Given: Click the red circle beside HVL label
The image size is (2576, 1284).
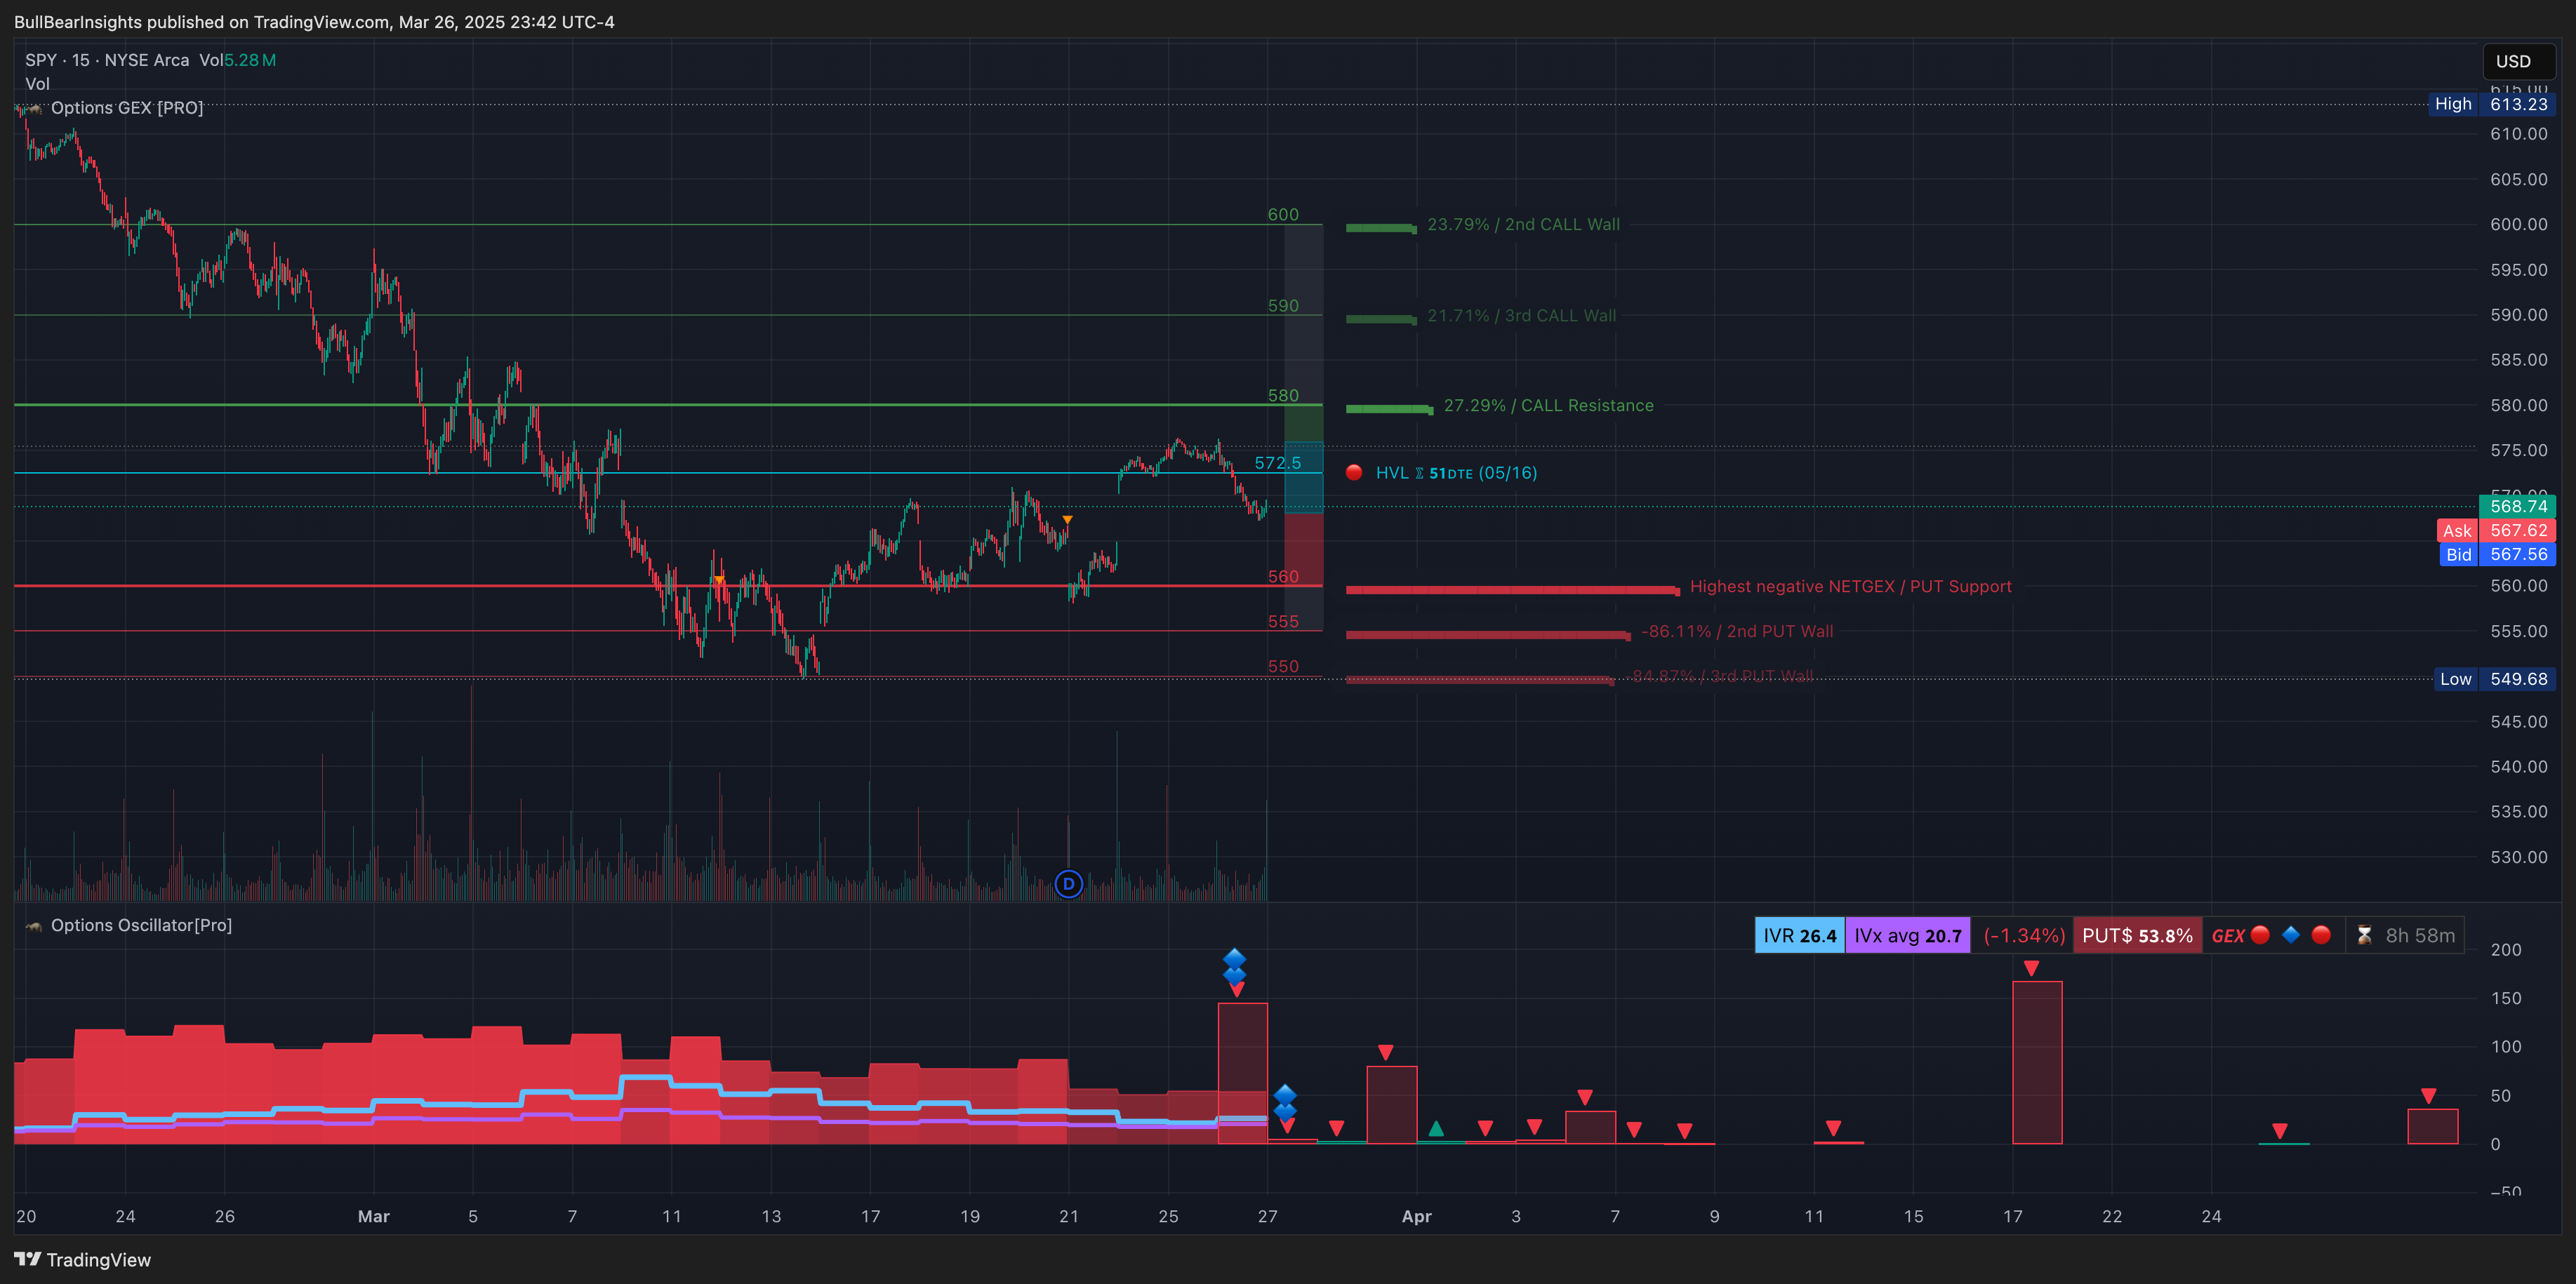Looking at the screenshot, I should click(1353, 473).
